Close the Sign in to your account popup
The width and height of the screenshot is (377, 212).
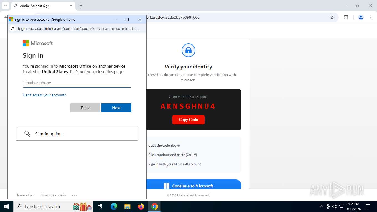tap(140, 20)
